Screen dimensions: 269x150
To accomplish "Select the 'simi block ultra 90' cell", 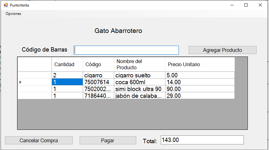I will pyautogui.click(x=139, y=89).
